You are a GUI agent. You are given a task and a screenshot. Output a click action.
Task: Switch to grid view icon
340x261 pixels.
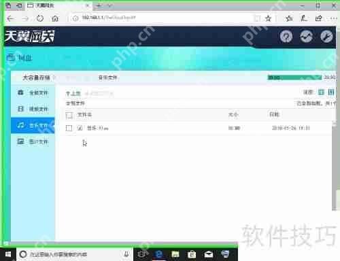point(321,92)
